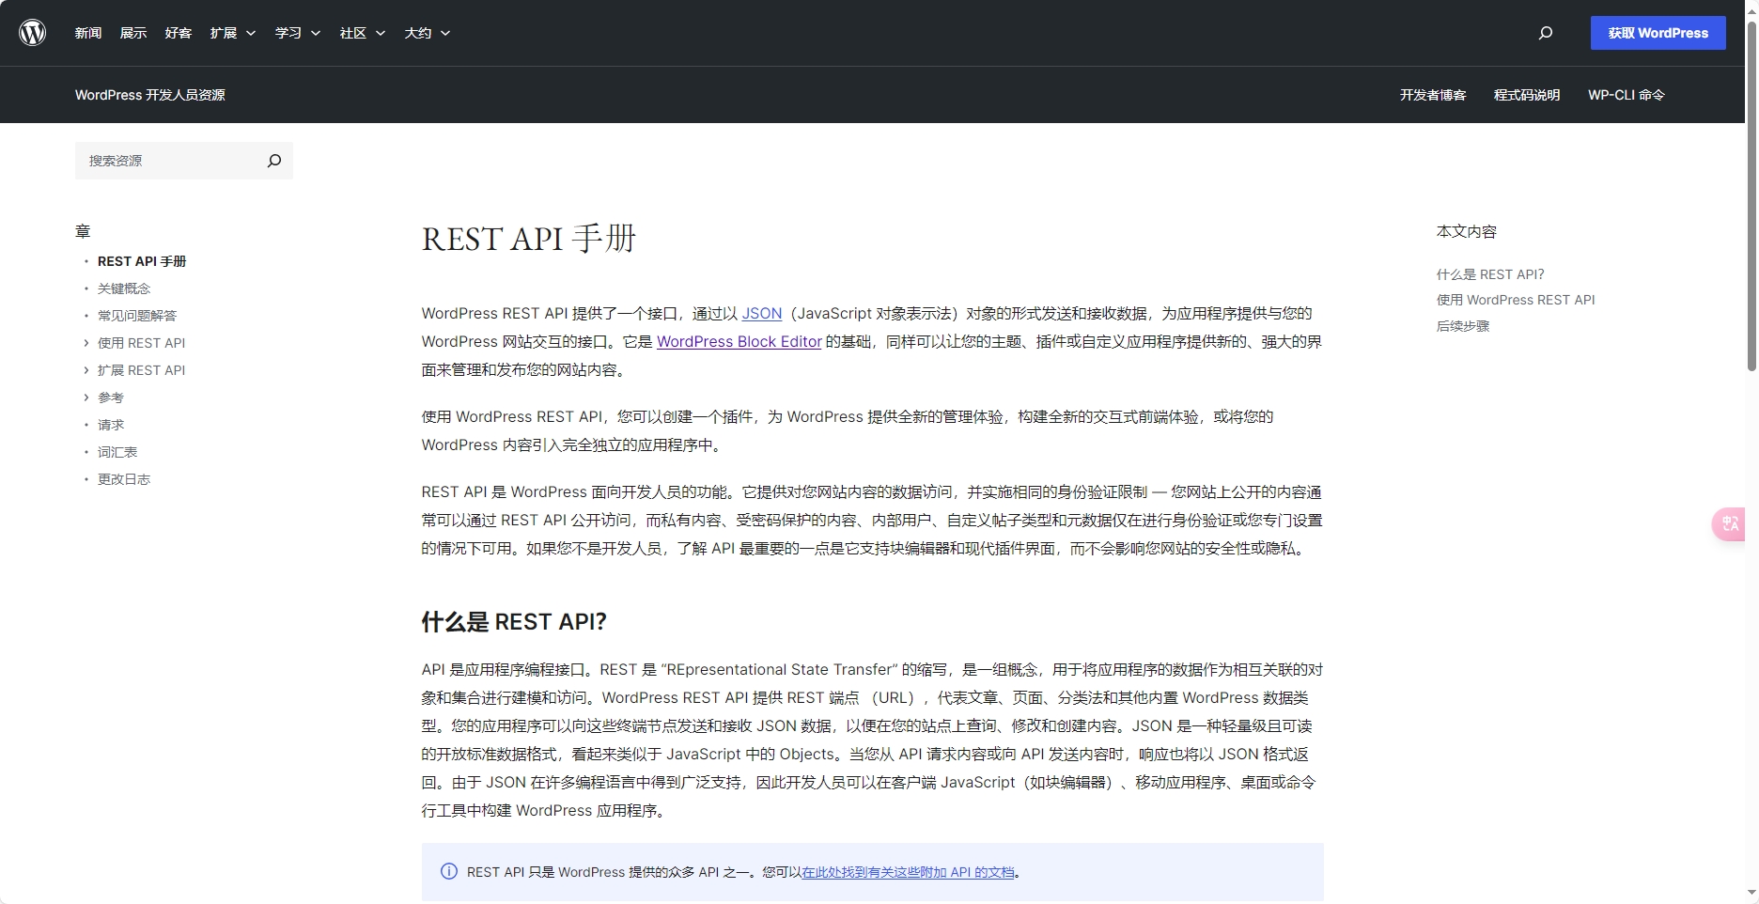Open the 更改日志 chapter
Viewport: 1759px width, 904px height.
pyautogui.click(x=124, y=479)
